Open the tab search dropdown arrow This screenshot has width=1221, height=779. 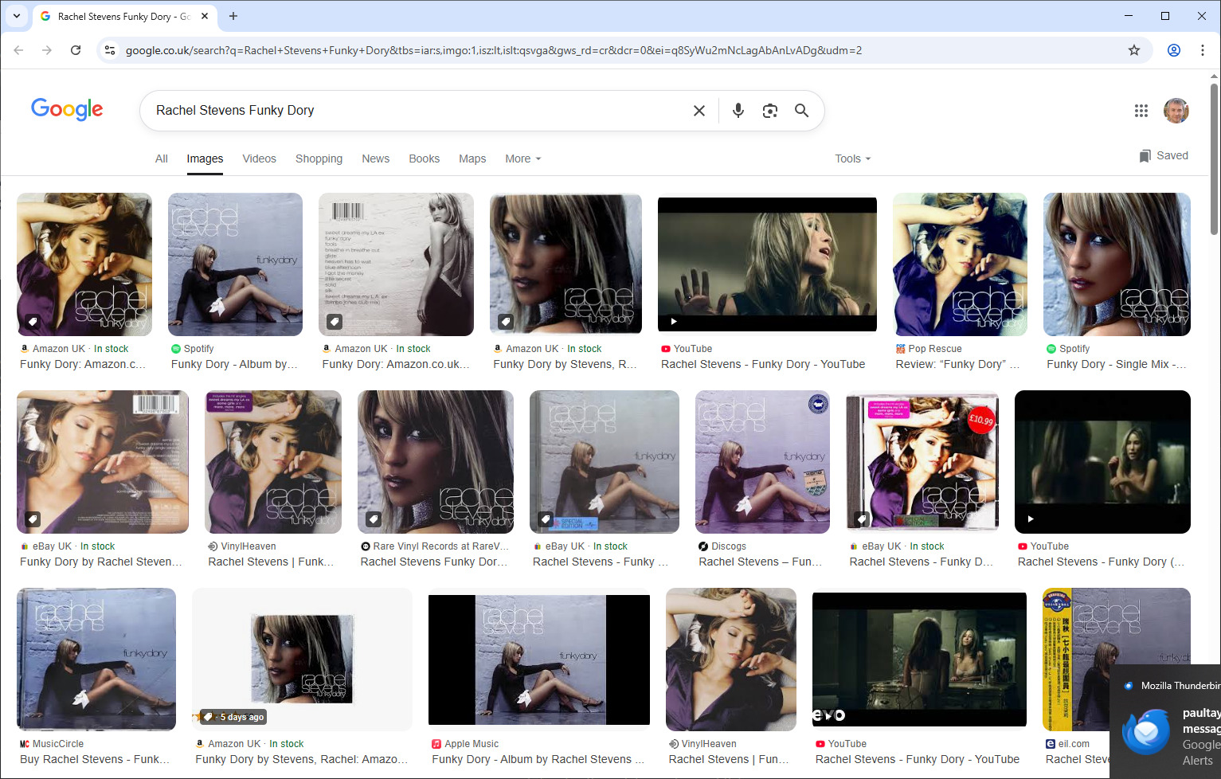(x=16, y=16)
